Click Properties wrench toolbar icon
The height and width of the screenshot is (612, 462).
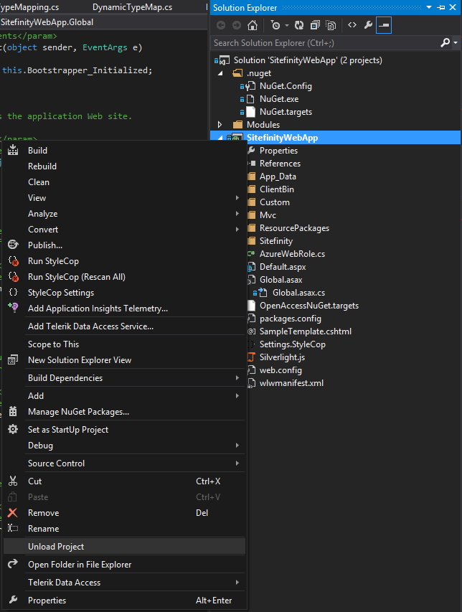coord(368,25)
